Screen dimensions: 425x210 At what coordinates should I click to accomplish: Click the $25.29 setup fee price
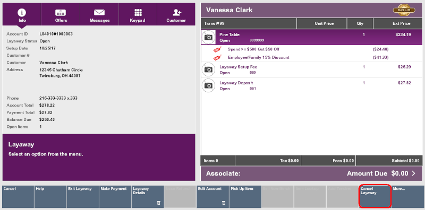tap(404, 67)
